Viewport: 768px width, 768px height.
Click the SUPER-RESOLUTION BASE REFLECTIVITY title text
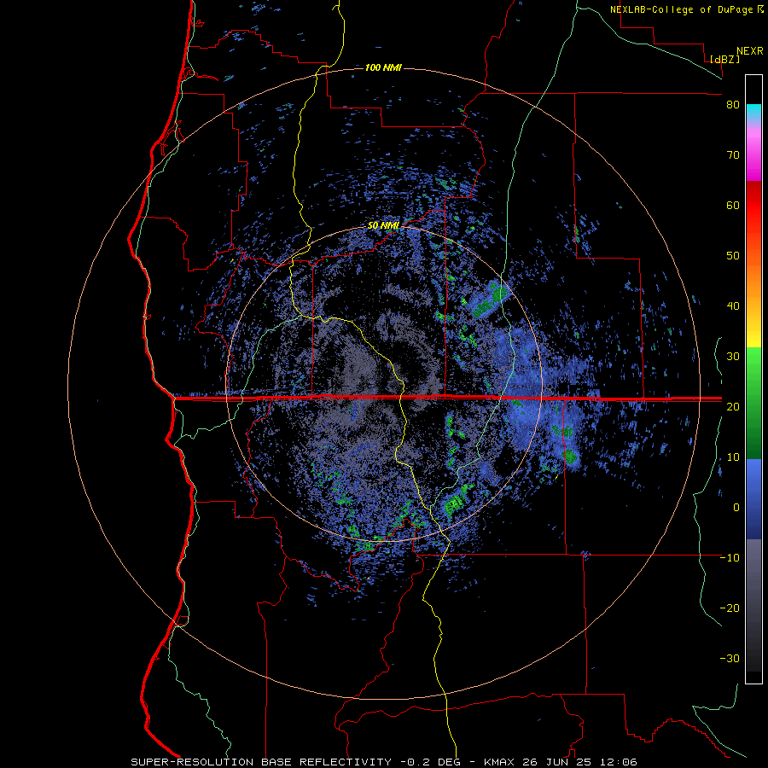(x=261, y=762)
